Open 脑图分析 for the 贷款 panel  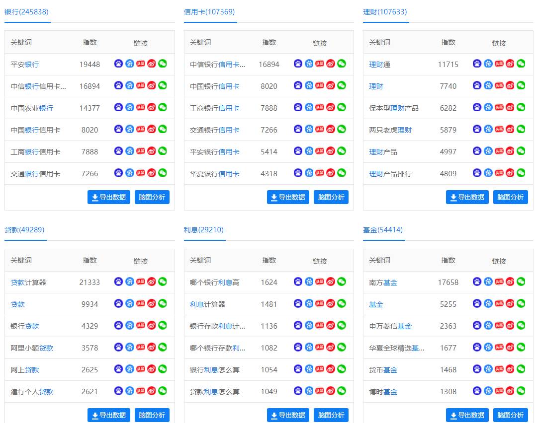coord(152,415)
